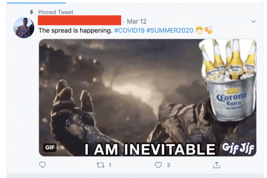Viewport: 267px width, 178px height.
Task: Click the reply speech bubble icon
Action: tap(42, 165)
